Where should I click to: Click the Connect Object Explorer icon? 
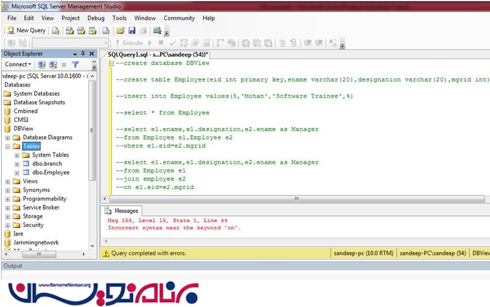click(42, 65)
